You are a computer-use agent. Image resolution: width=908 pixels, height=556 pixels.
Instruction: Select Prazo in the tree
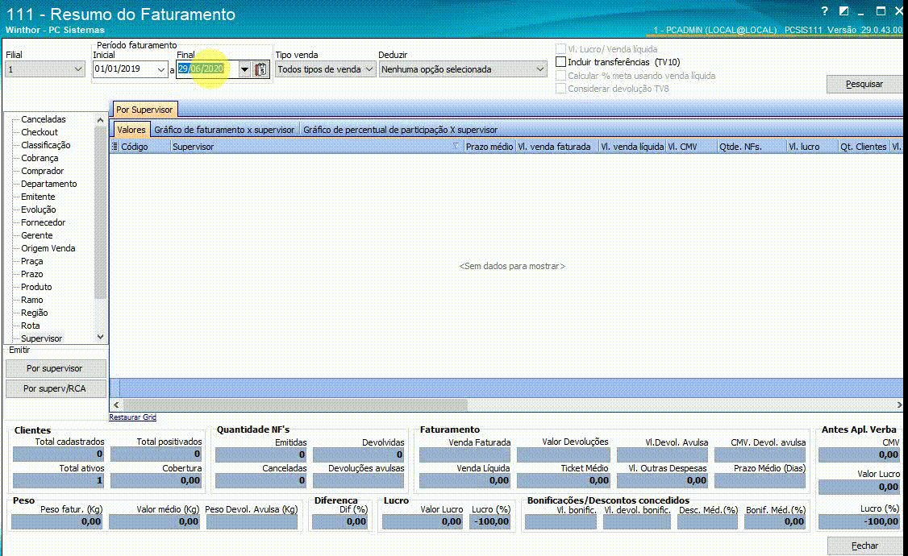(31, 274)
